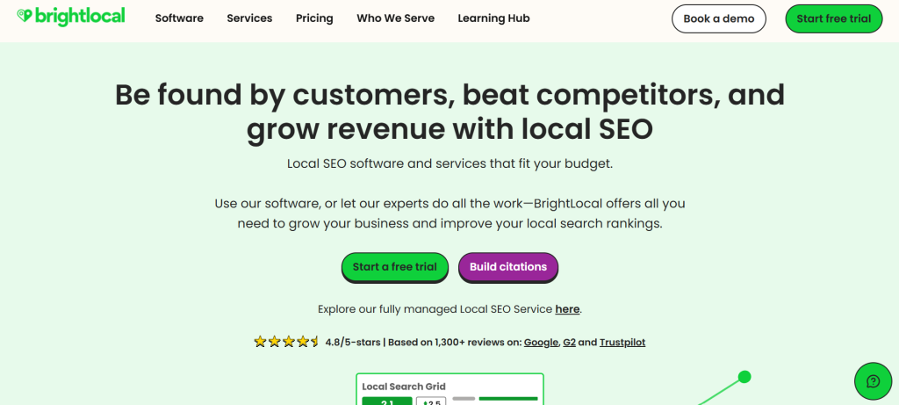The height and width of the screenshot is (405, 899).
Task: Click the white 2.5 change badge
Action: tap(431, 401)
